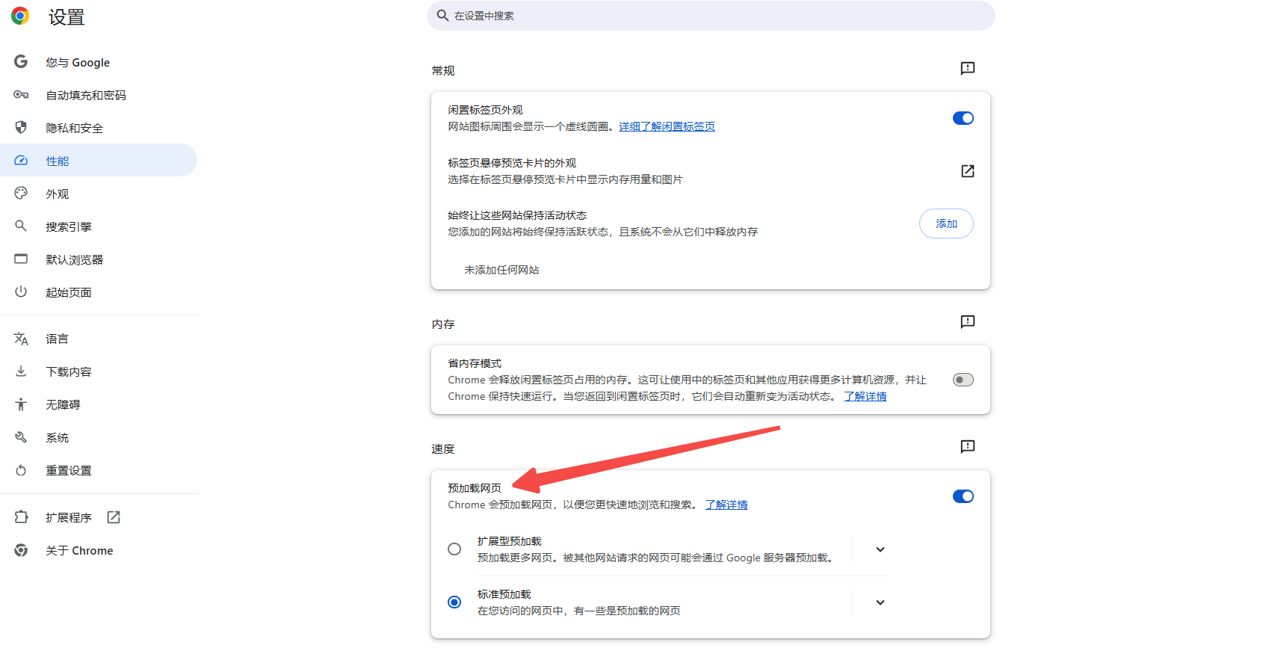This screenshot has width=1269, height=660.
Task: Click the search magnifier icon in settings search
Action: click(x=442, y=15)
